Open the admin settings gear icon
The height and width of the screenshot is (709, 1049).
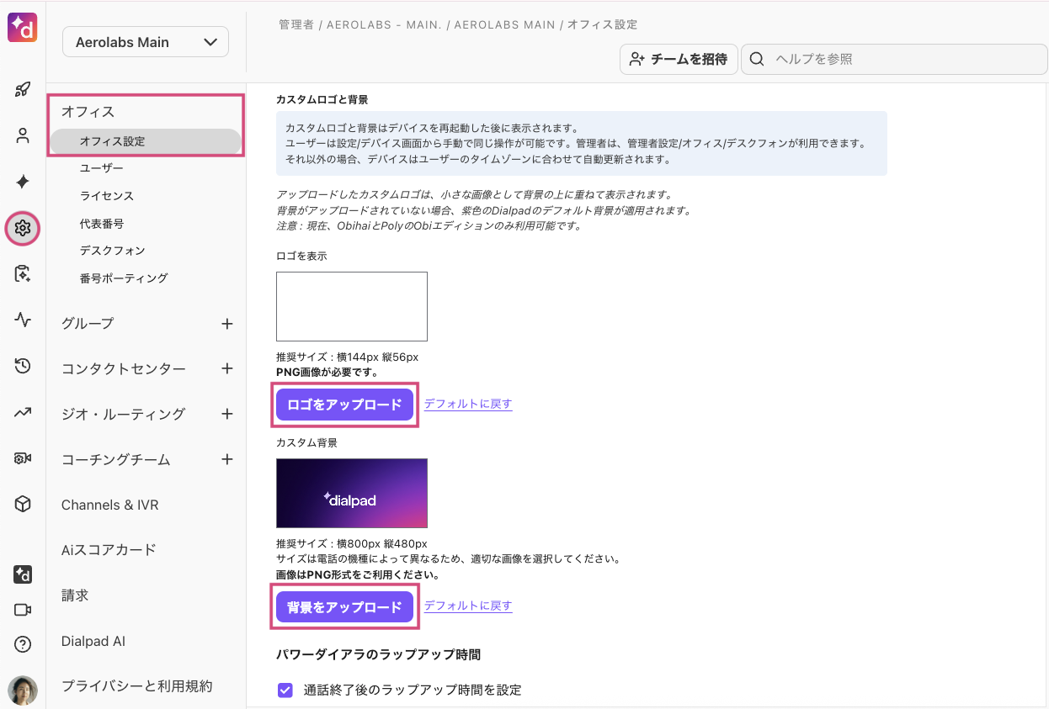[x=23, y=228]
